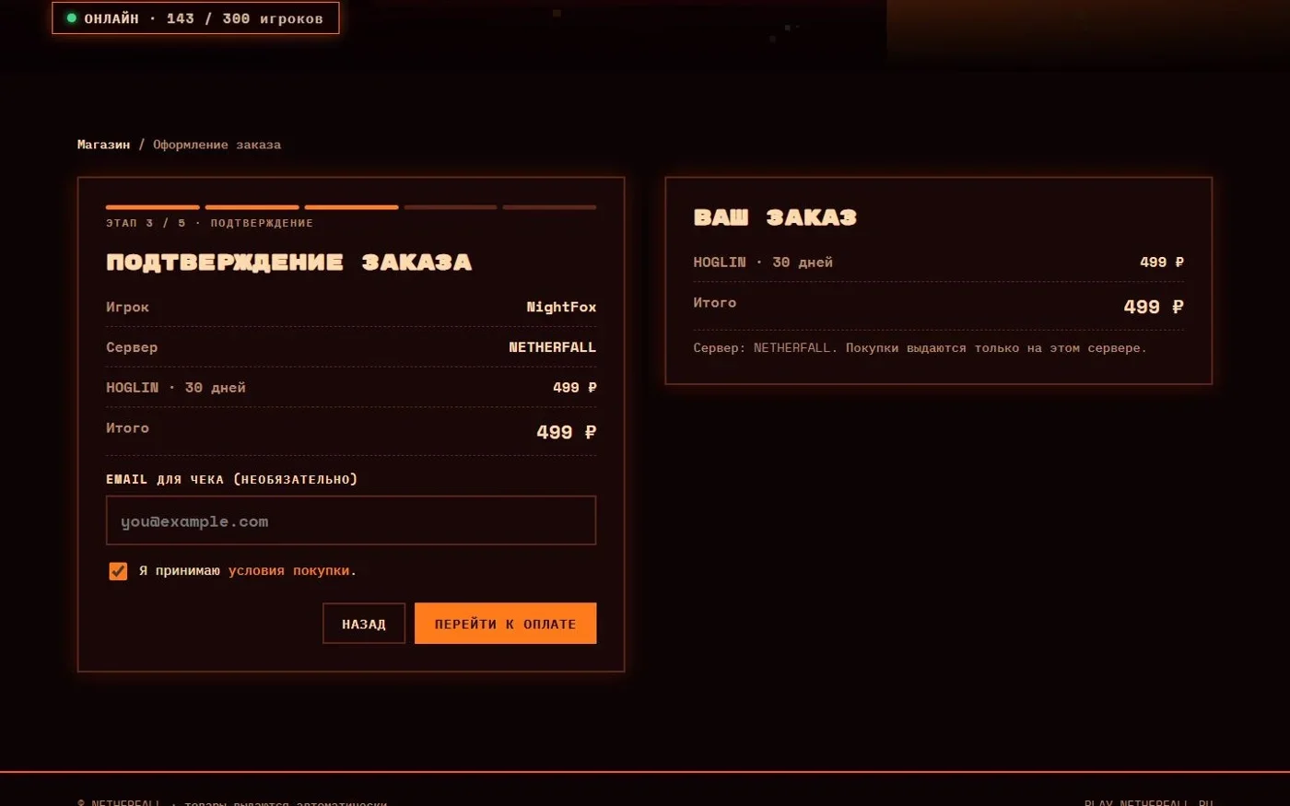1290x806 pixels.
Task: Click the first segment of the step progress bar
Action: coord(153,207)
